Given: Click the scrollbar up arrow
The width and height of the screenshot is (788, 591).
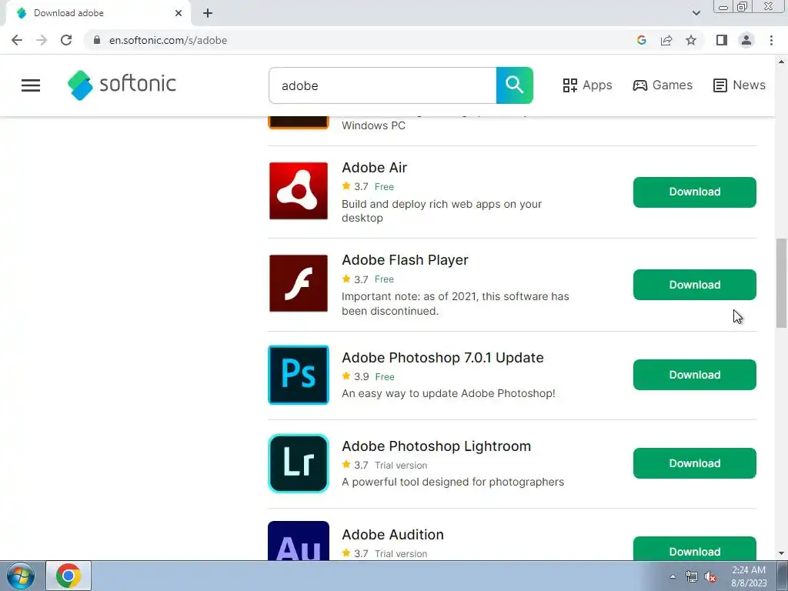Looking at the screenshot, I should (782, 62).
